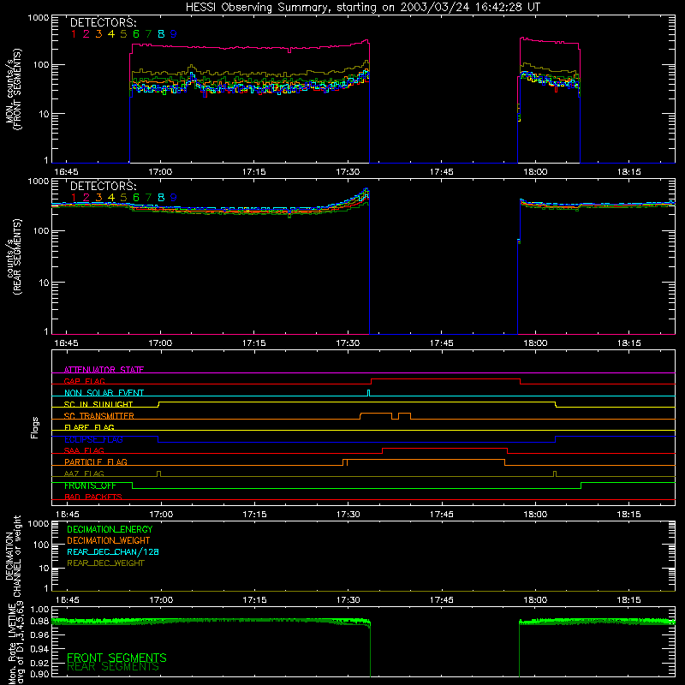Click the DECIMATION_ENERGY legend entry
The height and width of the screenshot is (685, 685).
point(110,529)
